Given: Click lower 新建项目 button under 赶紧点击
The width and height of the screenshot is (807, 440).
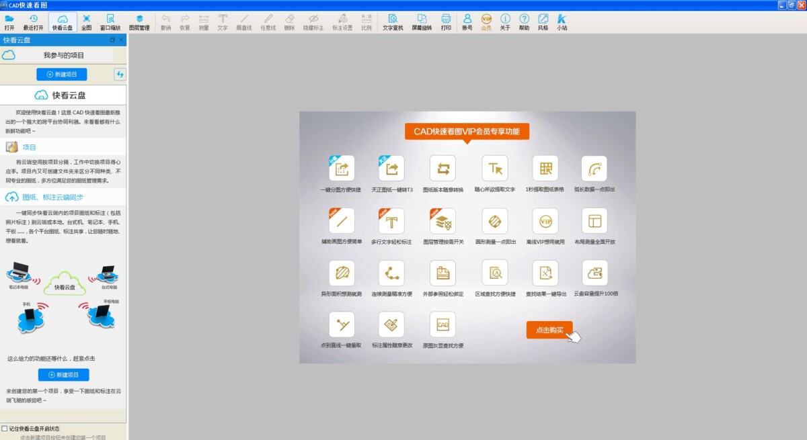Looking at the screenshot, I should (x=63, y=375).
